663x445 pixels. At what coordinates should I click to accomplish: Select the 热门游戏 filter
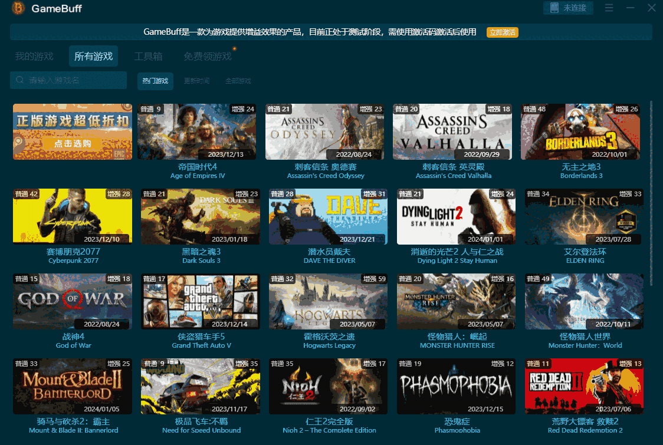coord(155,81)
